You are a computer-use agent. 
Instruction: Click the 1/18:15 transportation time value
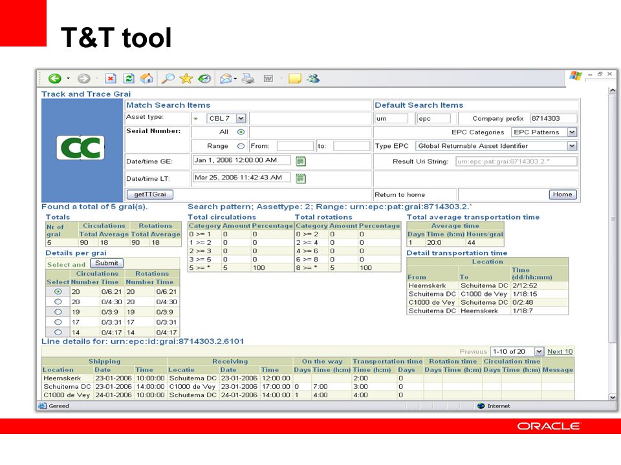coord(525,294)
